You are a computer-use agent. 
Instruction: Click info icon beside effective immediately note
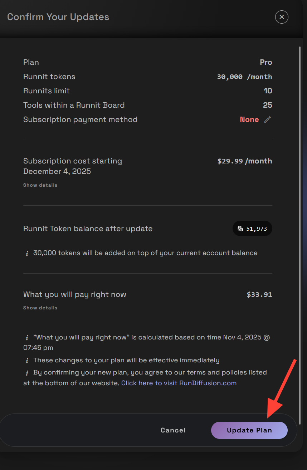click(27, 361)
